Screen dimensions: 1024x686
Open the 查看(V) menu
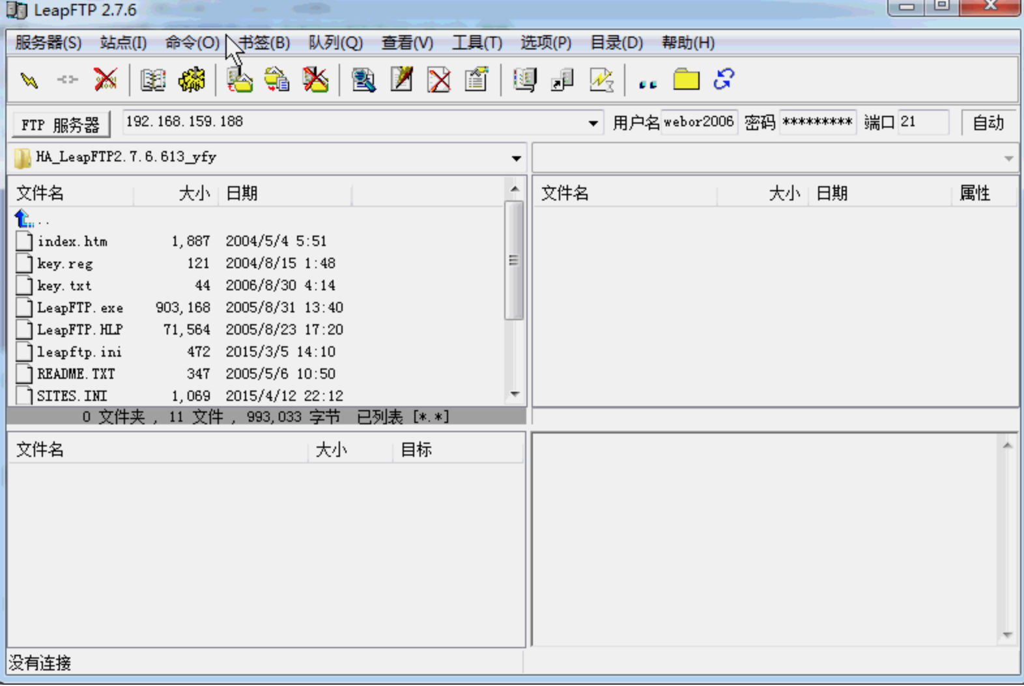pos(407,43)
